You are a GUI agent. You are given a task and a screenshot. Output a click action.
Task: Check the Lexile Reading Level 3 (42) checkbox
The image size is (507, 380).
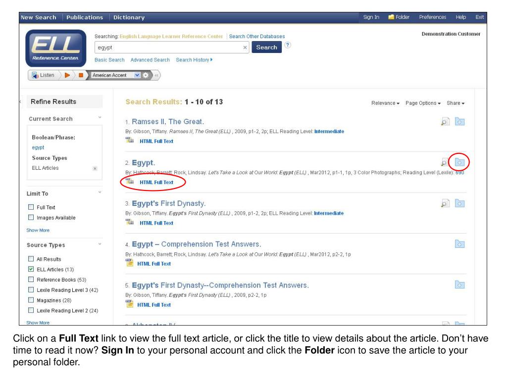point(31,290)
